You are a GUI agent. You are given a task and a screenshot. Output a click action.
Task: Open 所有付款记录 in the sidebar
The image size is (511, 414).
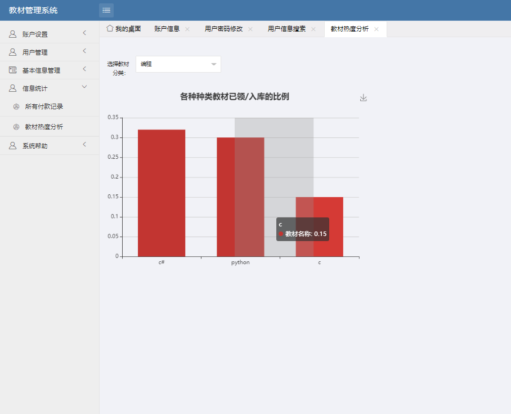click(x=50, y=106)
